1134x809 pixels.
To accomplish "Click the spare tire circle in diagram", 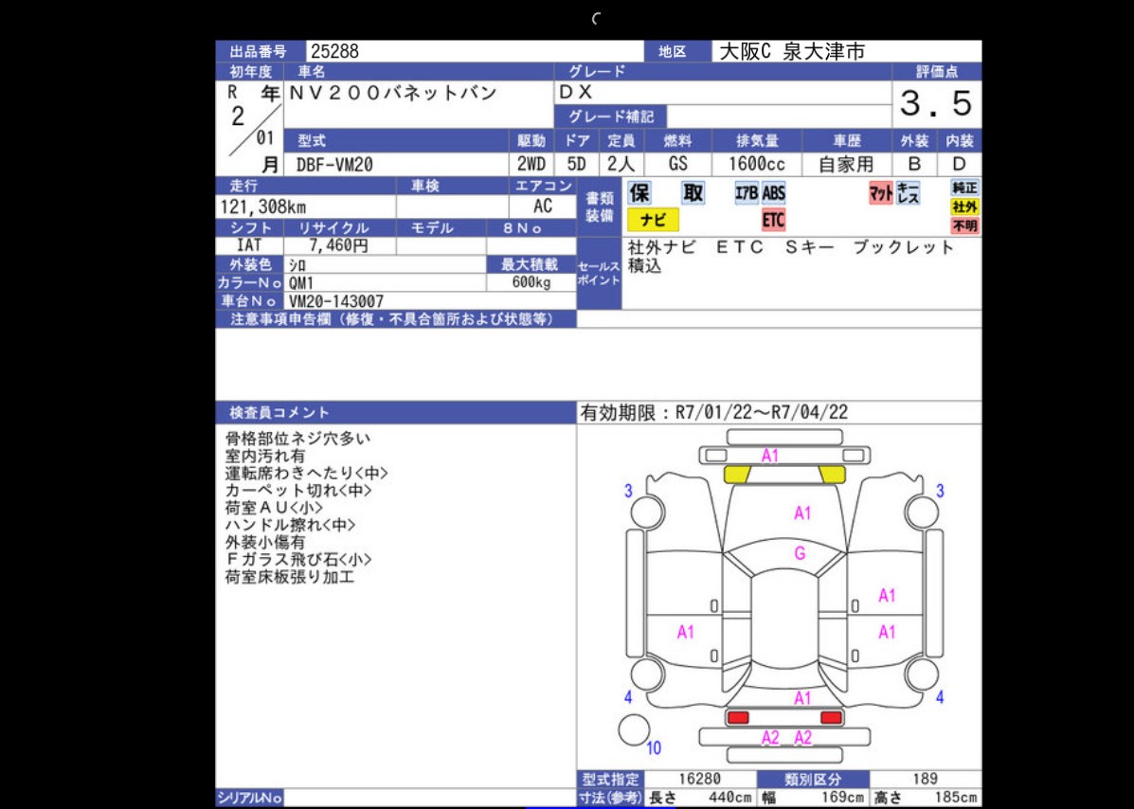I will click(x=635, y=729).
